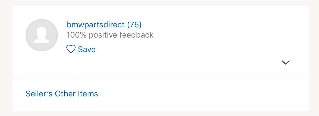Select the 100% positive feedback text
This screenshot has height=116, width=319.
(110, 35)
